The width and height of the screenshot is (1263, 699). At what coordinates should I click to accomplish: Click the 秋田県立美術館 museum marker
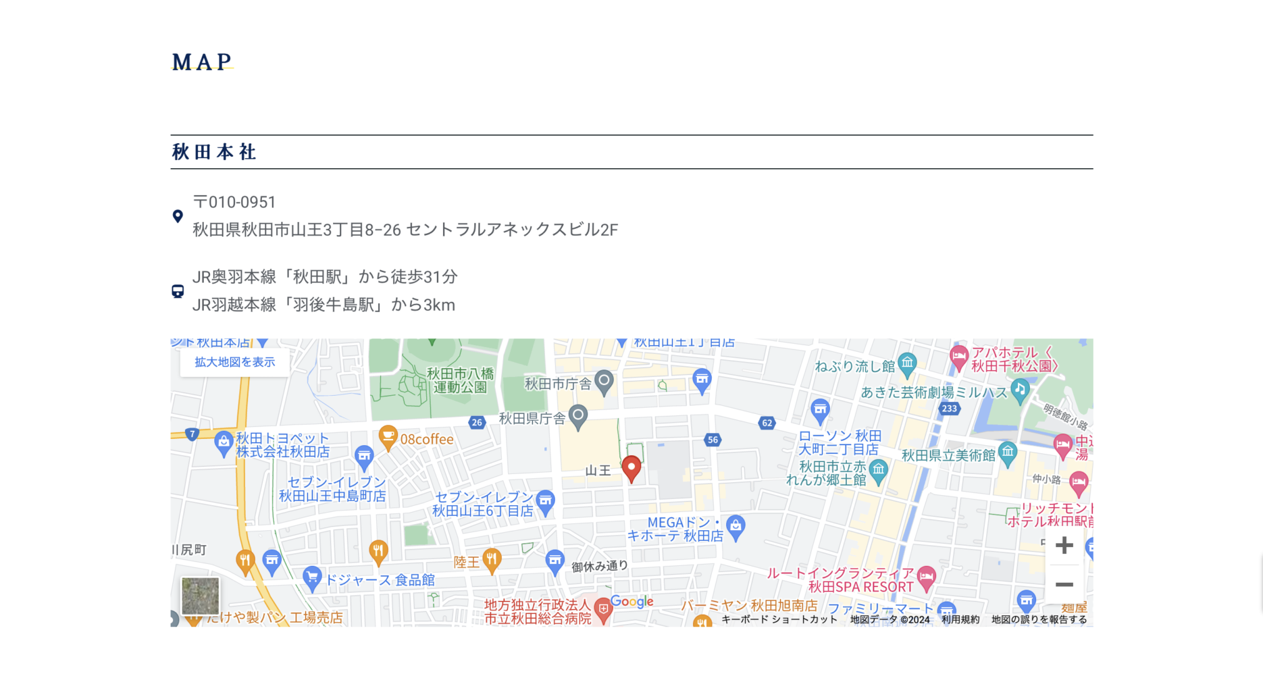point(1007,454)
